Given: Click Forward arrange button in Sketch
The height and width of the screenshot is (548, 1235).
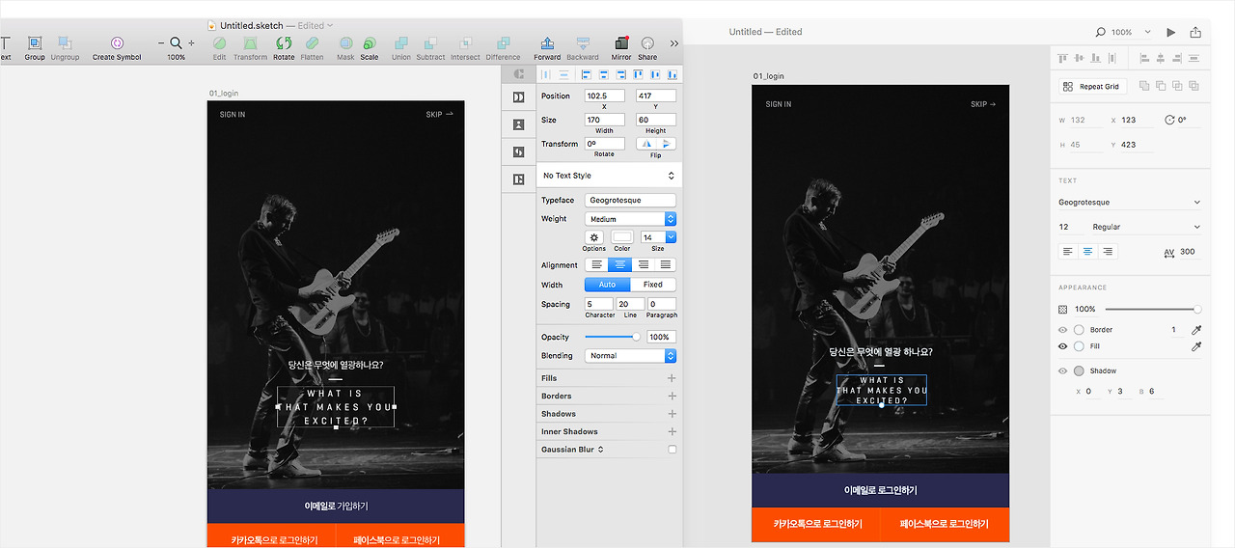Looking at the screenshot, I should coord(547,47).
